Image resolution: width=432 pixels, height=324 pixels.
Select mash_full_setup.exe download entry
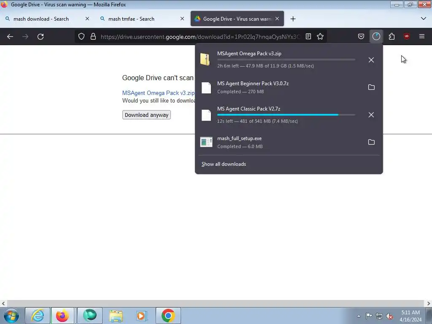(x=289, y=142)
